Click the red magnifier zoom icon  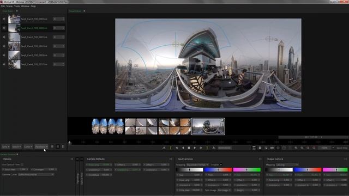point(314,148)
